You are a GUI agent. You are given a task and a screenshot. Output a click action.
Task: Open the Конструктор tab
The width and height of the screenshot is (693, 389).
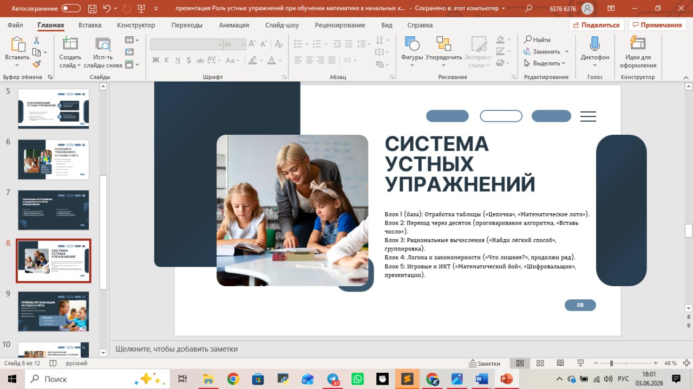[x=136, y=25]
